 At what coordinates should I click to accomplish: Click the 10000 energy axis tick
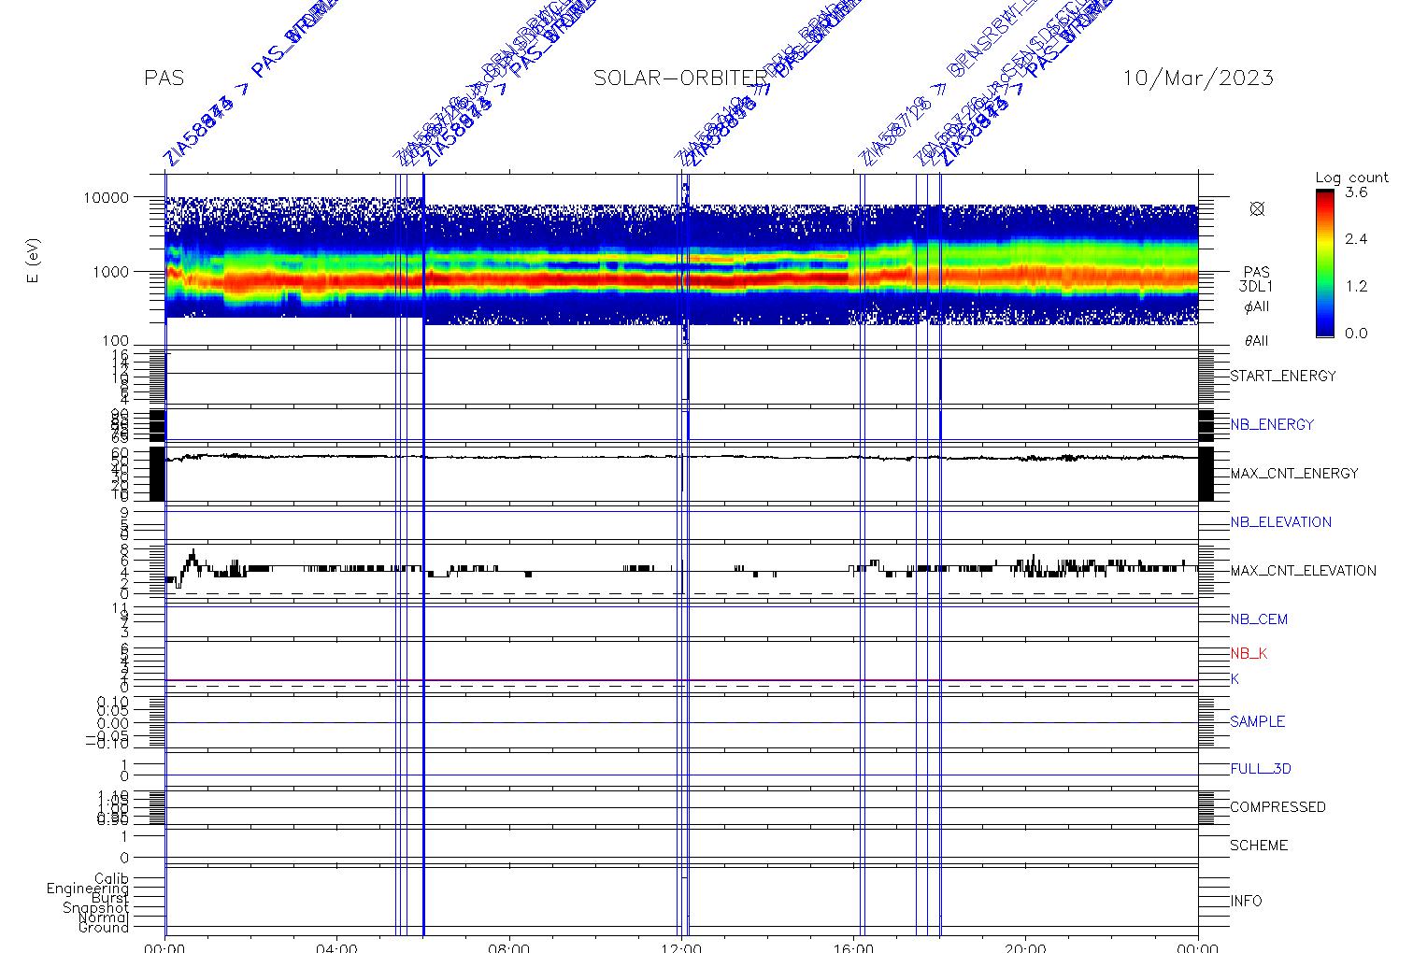tap(105, 198)
